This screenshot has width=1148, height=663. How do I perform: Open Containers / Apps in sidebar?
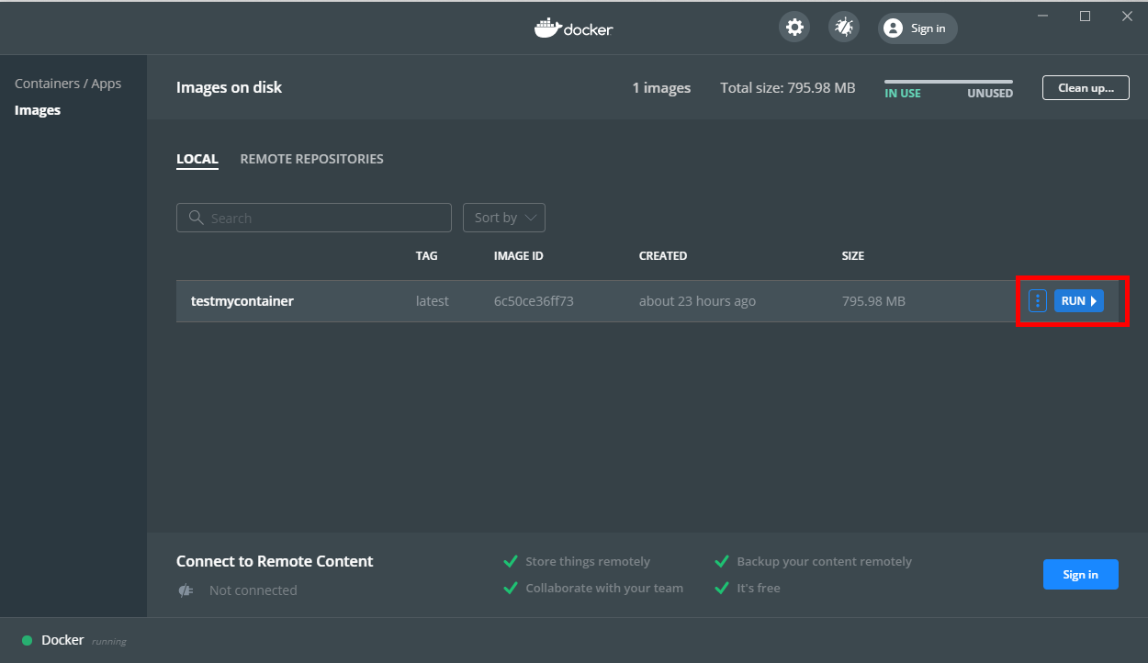pyautogui.click(x=68, y=84)
